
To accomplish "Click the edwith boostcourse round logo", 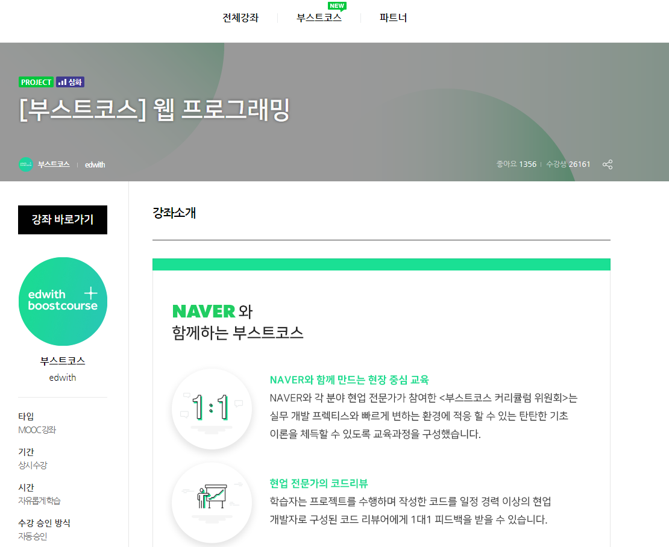I will 63,301.
